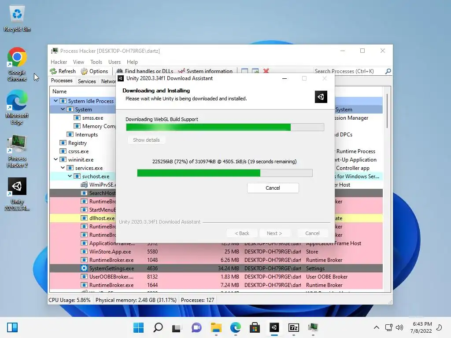Click Processes: 127 in status bar
451x338 pixels.
pyautogui.click(x=198, y=300)
